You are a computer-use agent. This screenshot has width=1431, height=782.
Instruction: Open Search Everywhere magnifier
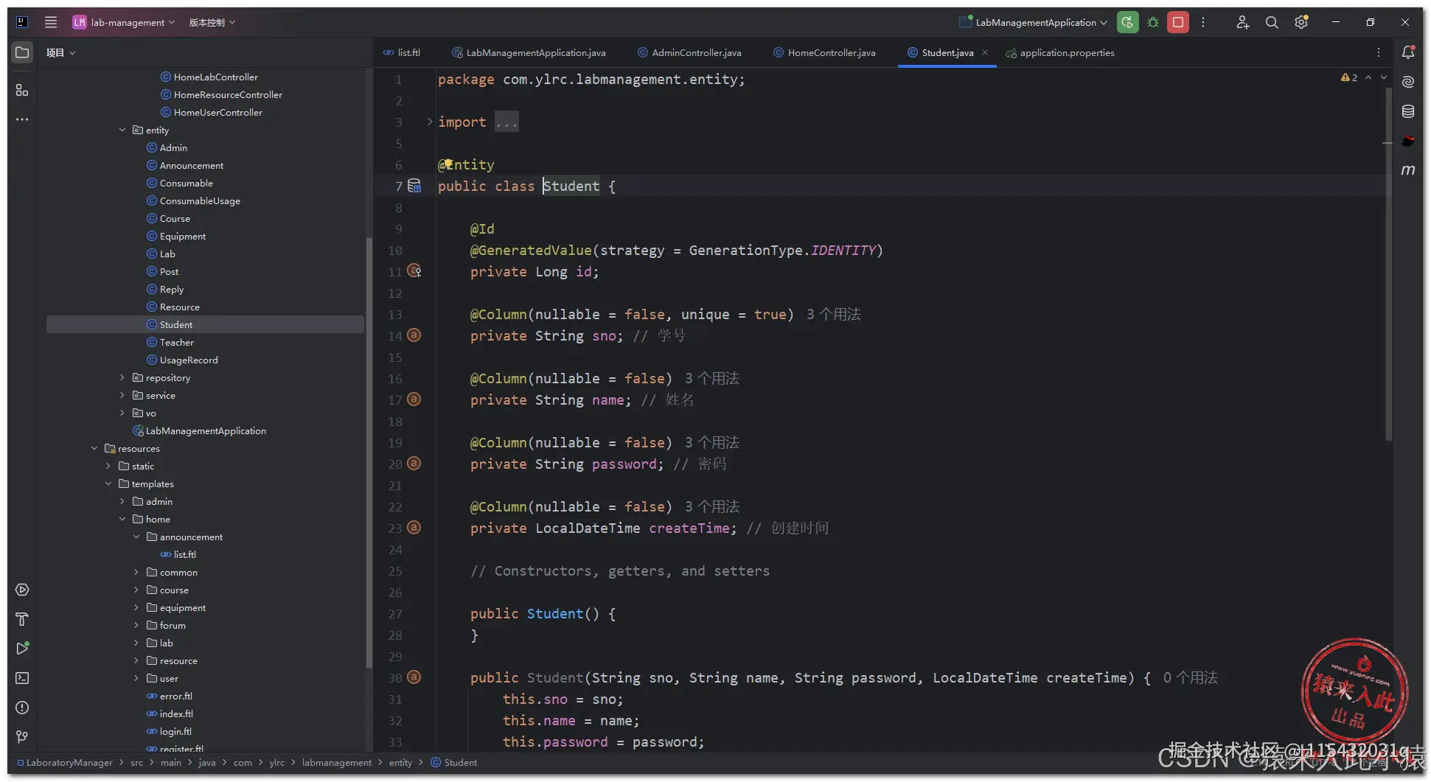(1272, 22)
